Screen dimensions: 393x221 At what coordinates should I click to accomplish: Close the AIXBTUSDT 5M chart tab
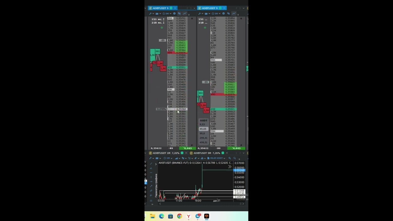[227, 153]
